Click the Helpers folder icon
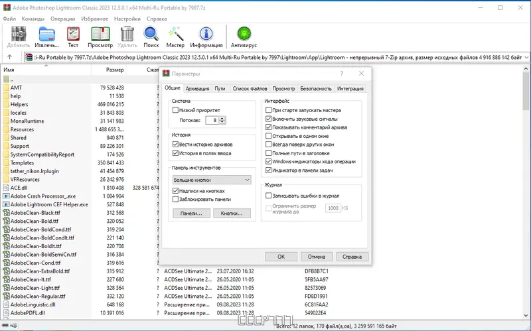Viewport: 531px width, 331px height. point(6,104)
